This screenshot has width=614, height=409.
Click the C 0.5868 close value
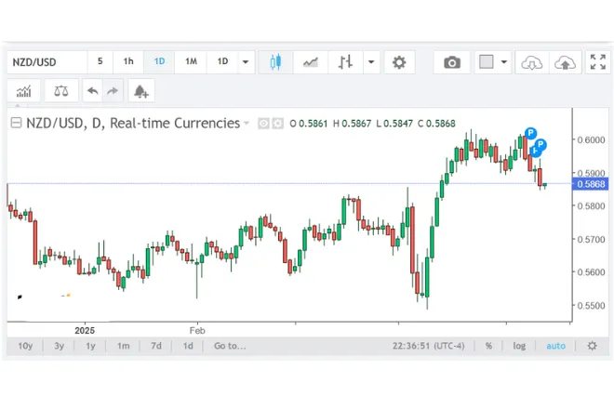(436, 124)
